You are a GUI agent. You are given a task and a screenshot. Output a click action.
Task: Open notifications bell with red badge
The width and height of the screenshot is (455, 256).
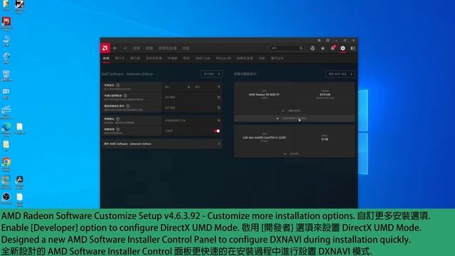[333, 48]
